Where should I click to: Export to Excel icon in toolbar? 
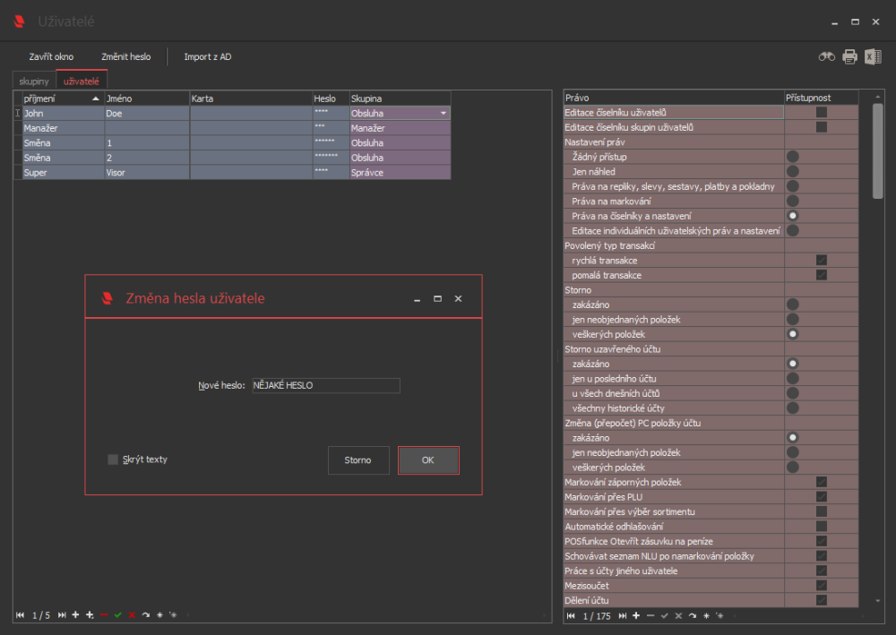pyautogui.click(x=873, y=56)
